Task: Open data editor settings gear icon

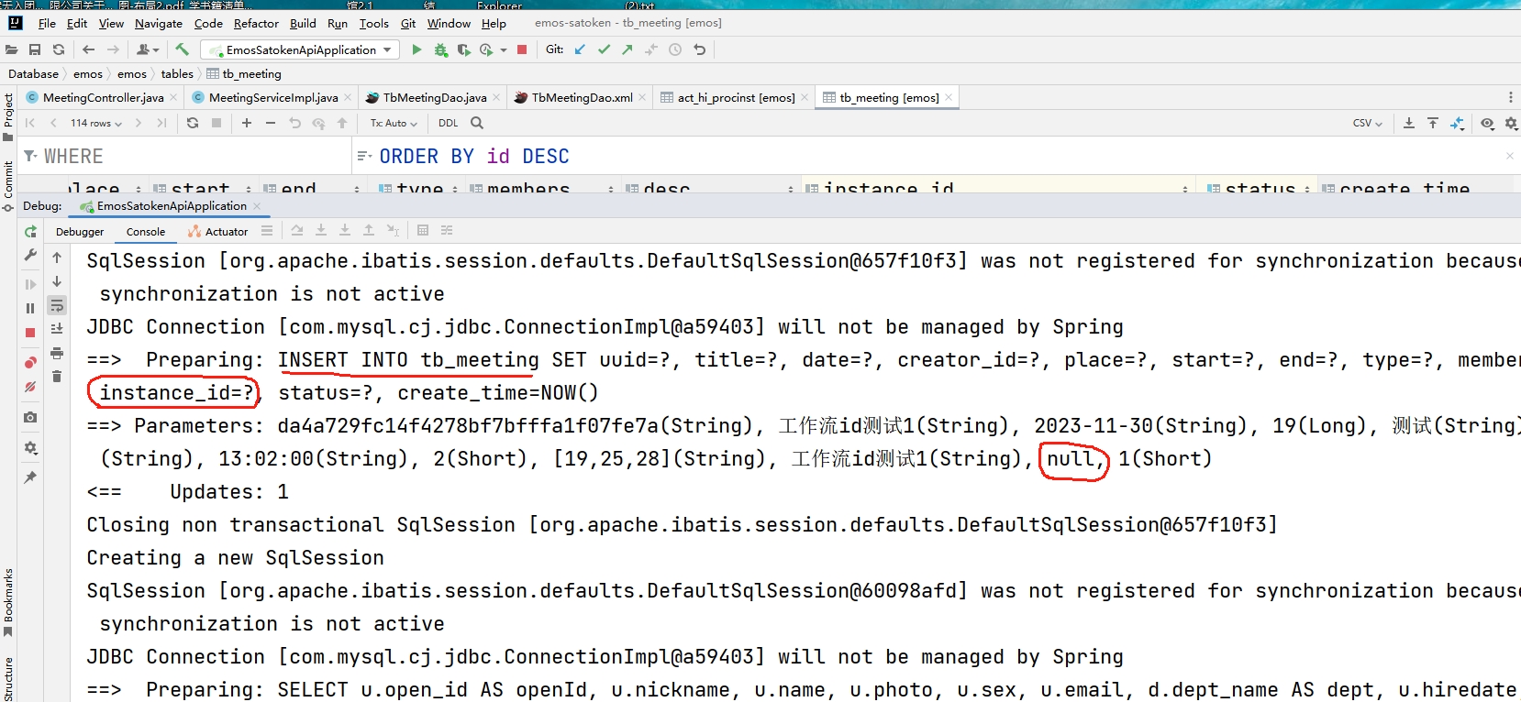Action: click(1512, 123)
